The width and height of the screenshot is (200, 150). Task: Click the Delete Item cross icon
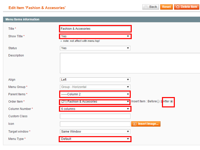178,7
